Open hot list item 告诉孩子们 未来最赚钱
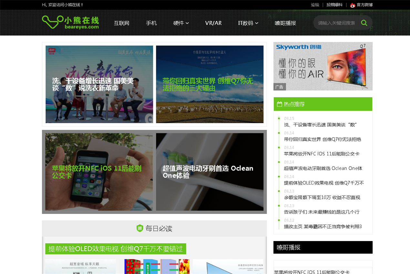 click(322, 212)
